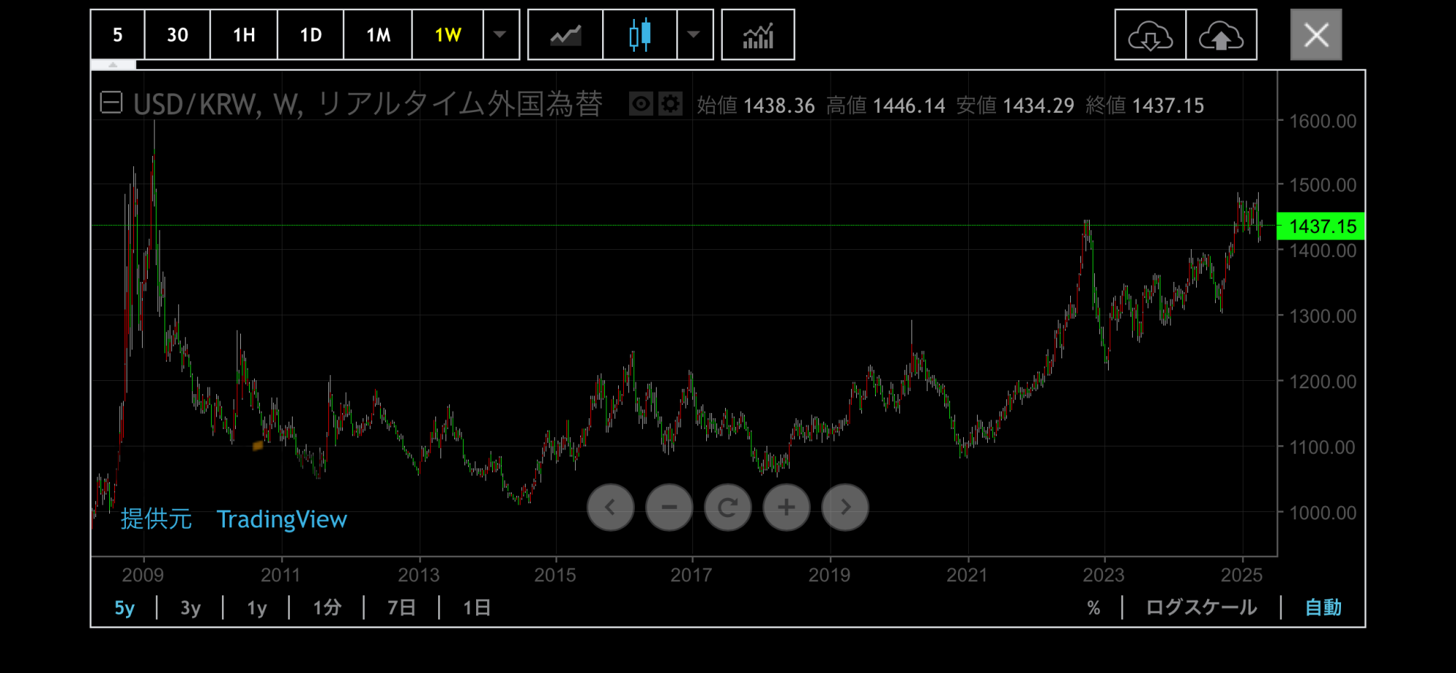Expand the chart style dropdown arrow
This screenshot has height=673, width=1456.
click(694, 35)
